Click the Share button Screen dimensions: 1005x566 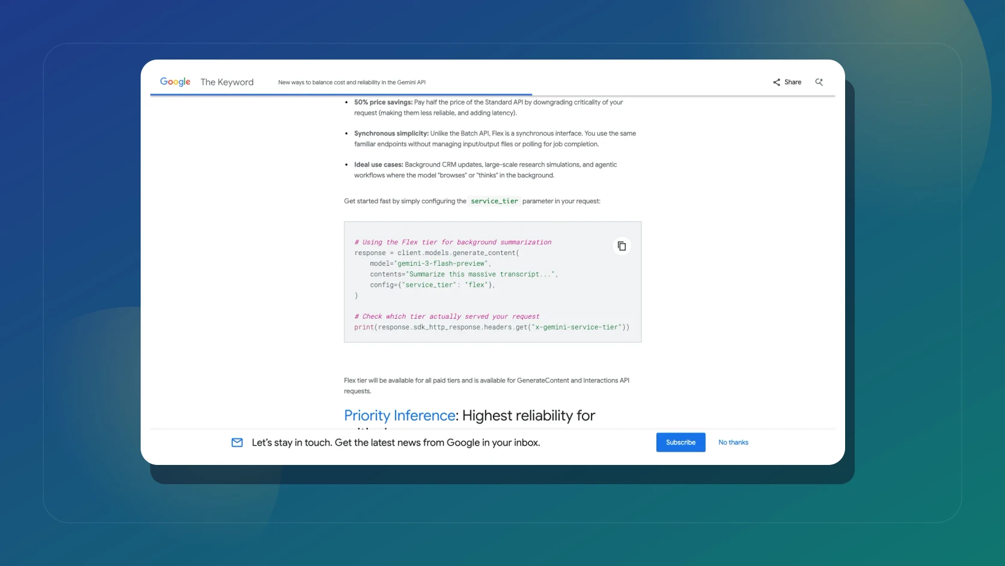pyautogui.click(x=787, y=82)
